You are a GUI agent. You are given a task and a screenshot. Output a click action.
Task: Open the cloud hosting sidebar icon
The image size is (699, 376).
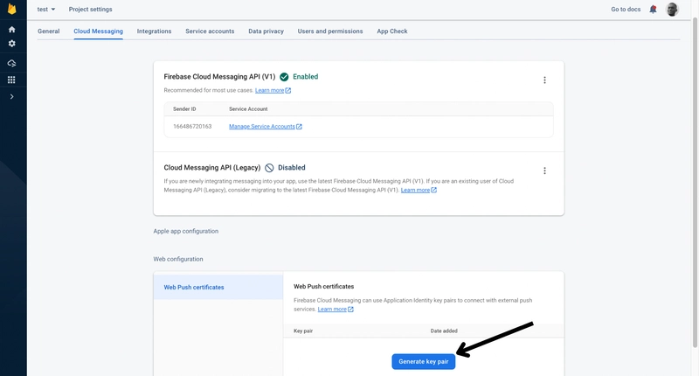[x=12, y=63]
